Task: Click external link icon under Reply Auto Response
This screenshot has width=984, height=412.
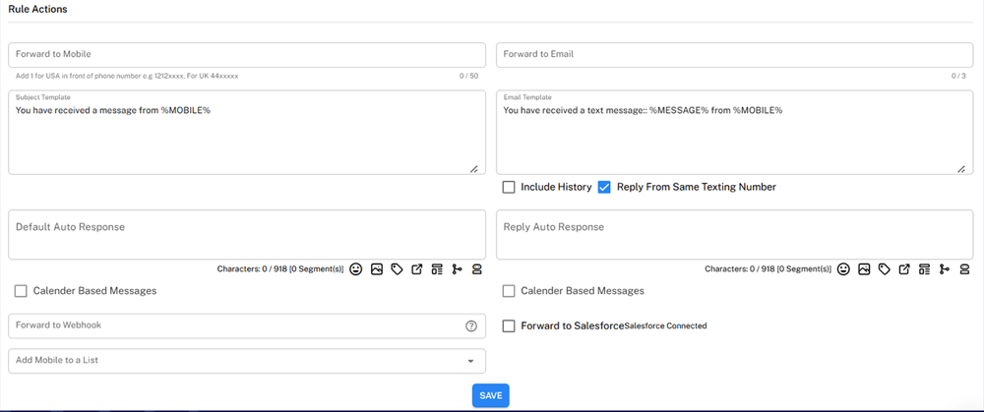Action: pyautogui.click(x=904, y=269)
